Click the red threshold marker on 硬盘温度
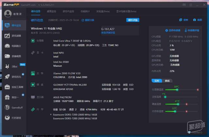Screen dimensions: 209x137 pyautogui.click(x=186, y=104)
